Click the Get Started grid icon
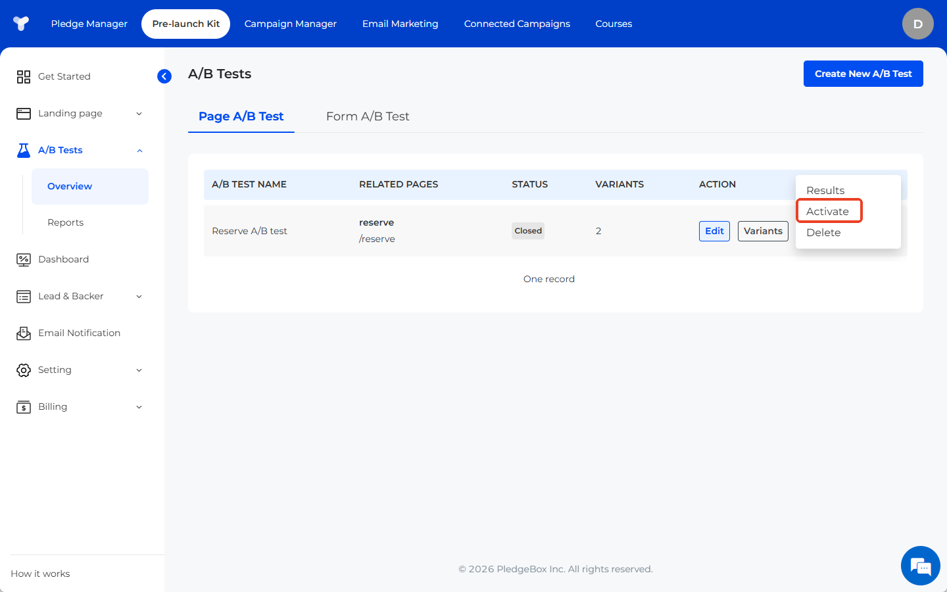The width and height of the screenshot is (947, 592). [24, 77]
